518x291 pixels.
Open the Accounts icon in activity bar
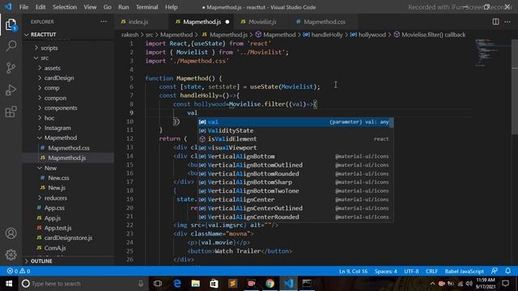click(11, 234)
